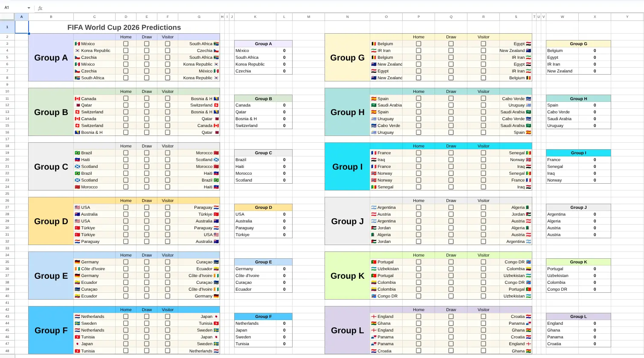Click the 'FIFA World Cup 2026 Predictions' title

(x=124, y=27)
